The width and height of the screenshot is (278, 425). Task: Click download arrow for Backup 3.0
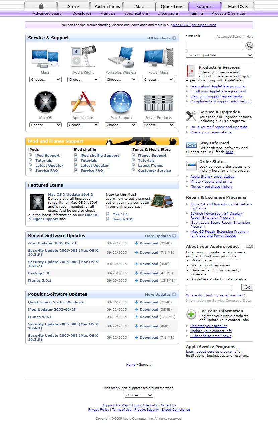pos(136,273)
